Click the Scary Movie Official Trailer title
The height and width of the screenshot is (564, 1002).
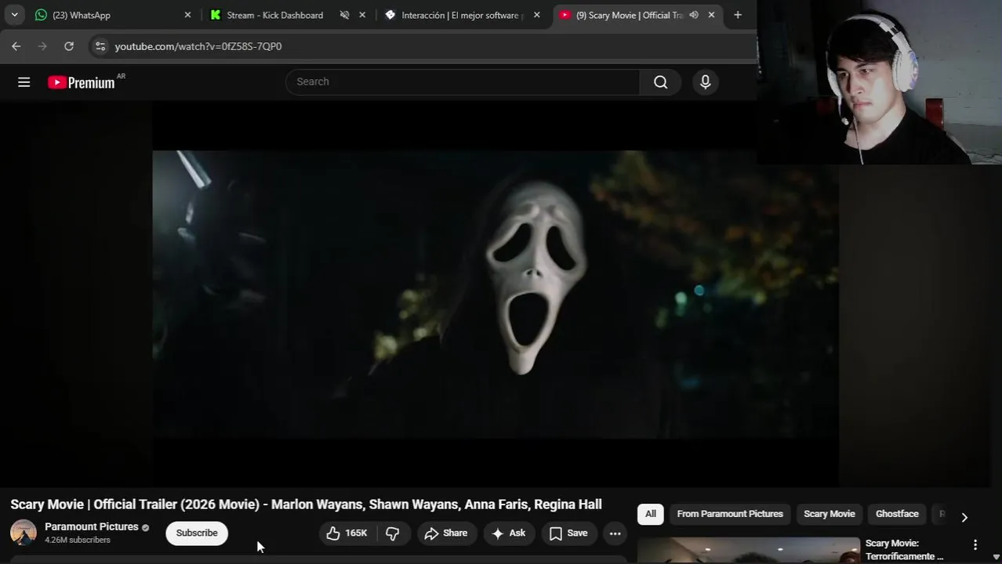pos(306,504)
